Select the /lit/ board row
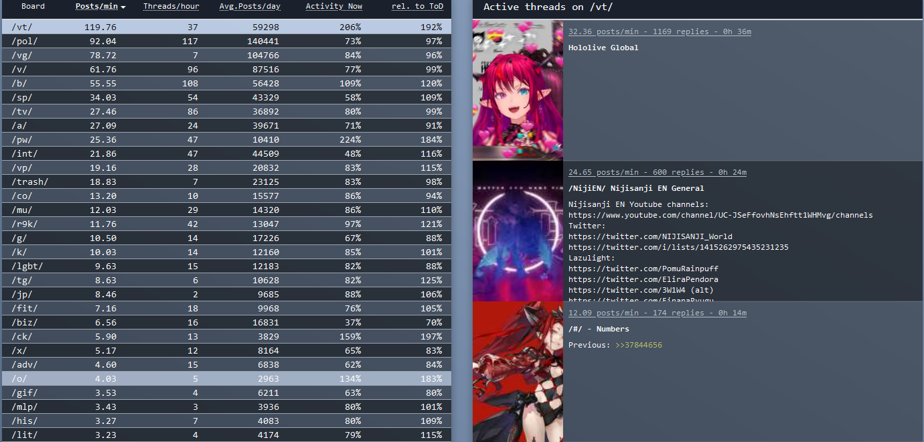This screenshot has height=442, width=924. 226,435
